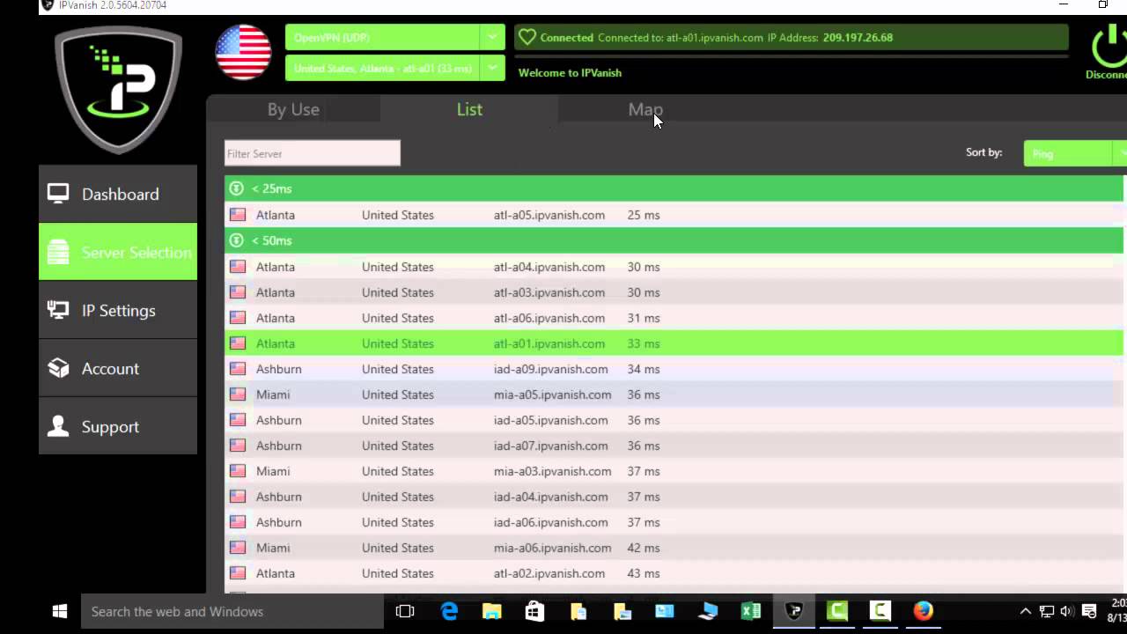
Task: Select server mia-a03.ipvanish.com
Action: [674, 471]
